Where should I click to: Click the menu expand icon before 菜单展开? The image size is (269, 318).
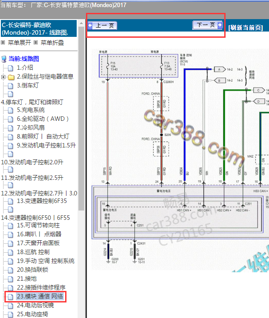[x=3, y=43]
